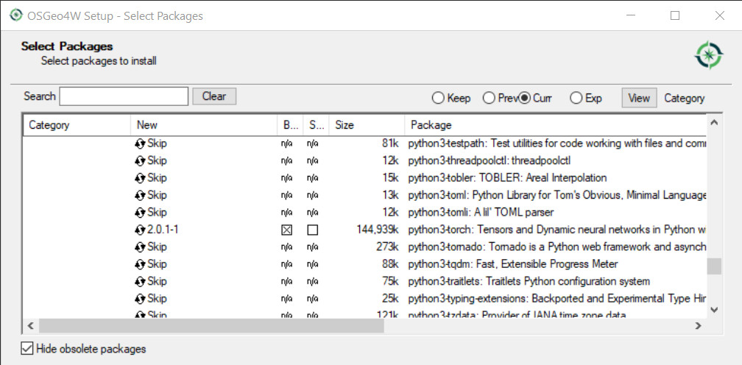Click into the Search input field

(x=124, y=96)
